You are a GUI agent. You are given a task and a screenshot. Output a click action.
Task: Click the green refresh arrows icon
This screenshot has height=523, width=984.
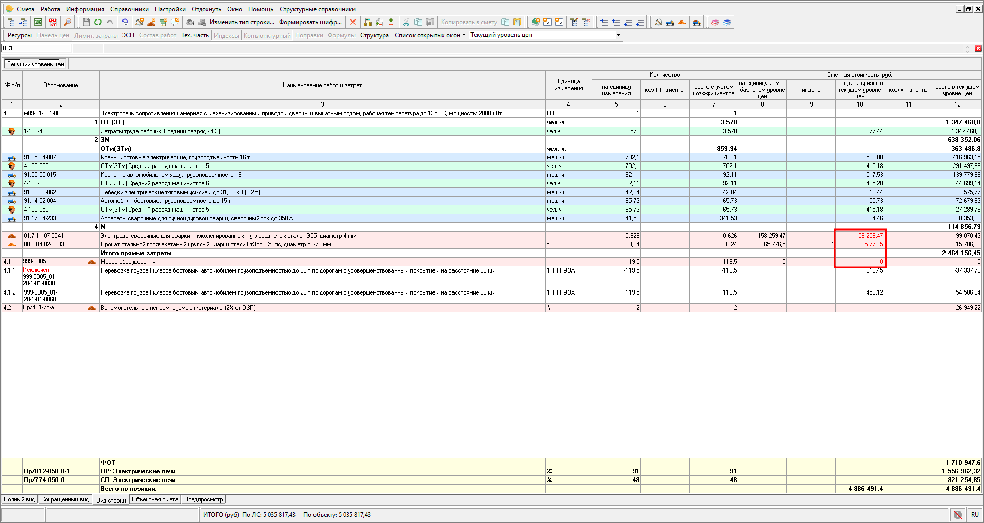(97, 22)
